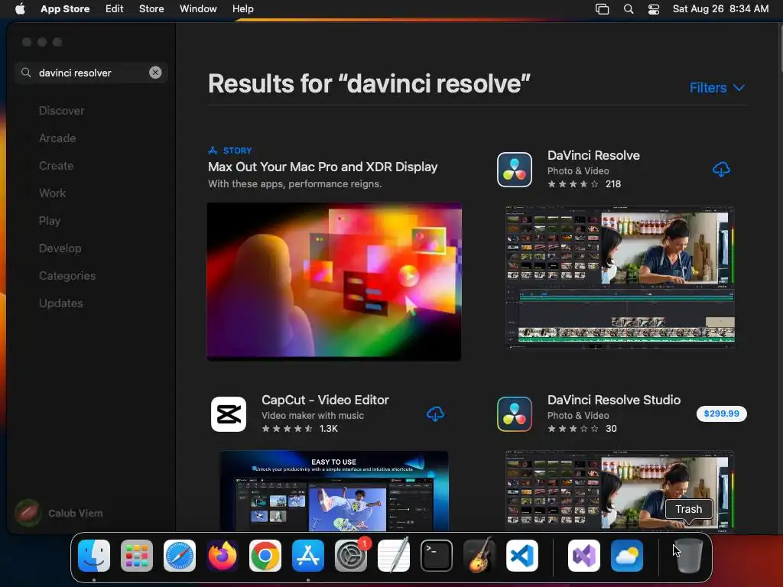Open the DaVinci Resolve app icon
The image size is (783, 587).
[x=515, y=170]
